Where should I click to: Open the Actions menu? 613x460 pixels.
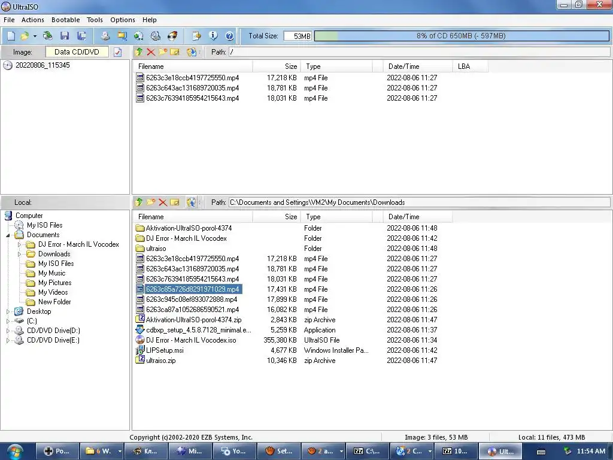point(32,20)
